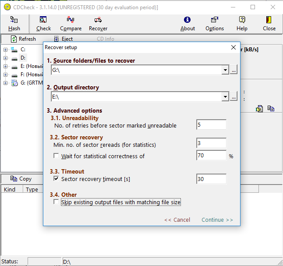Click the Continue link
The image size is (283, 266).
pos(217,220)
